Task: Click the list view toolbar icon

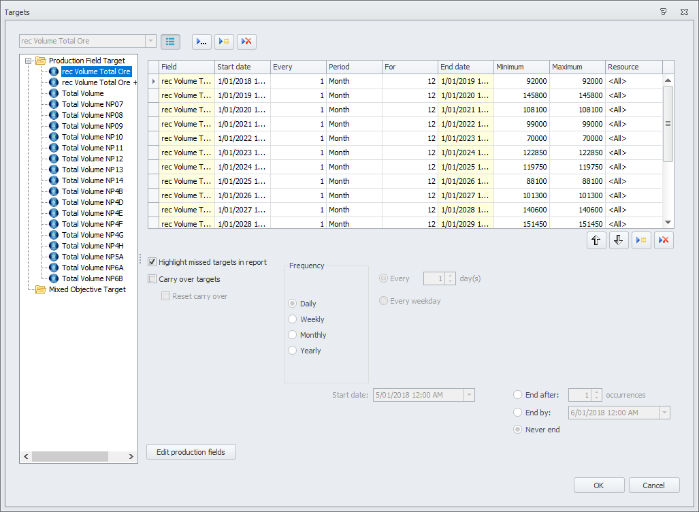Action: 170,42
